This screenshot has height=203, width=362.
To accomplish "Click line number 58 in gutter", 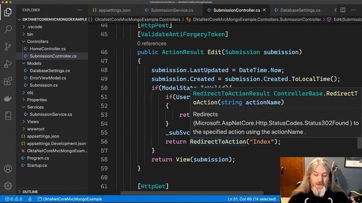I will click(x=104, y=160).
